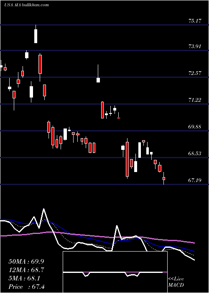Click the 67.19 price level label
This screenshot has width=209, height=293.
tap(195, 180)
